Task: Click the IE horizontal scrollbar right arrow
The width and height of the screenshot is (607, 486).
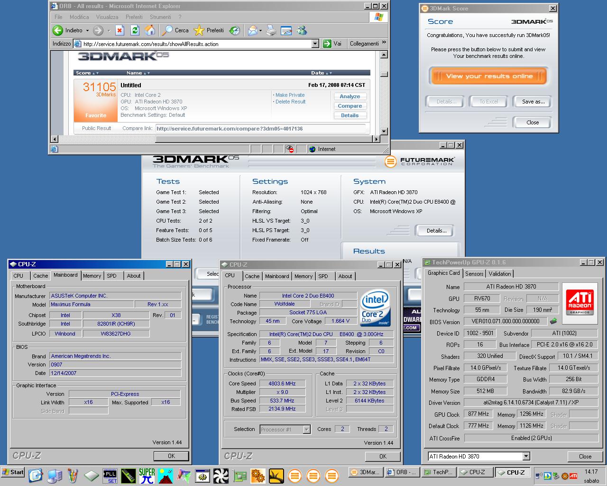Action: pyautogui.click(x=377, y=139)
